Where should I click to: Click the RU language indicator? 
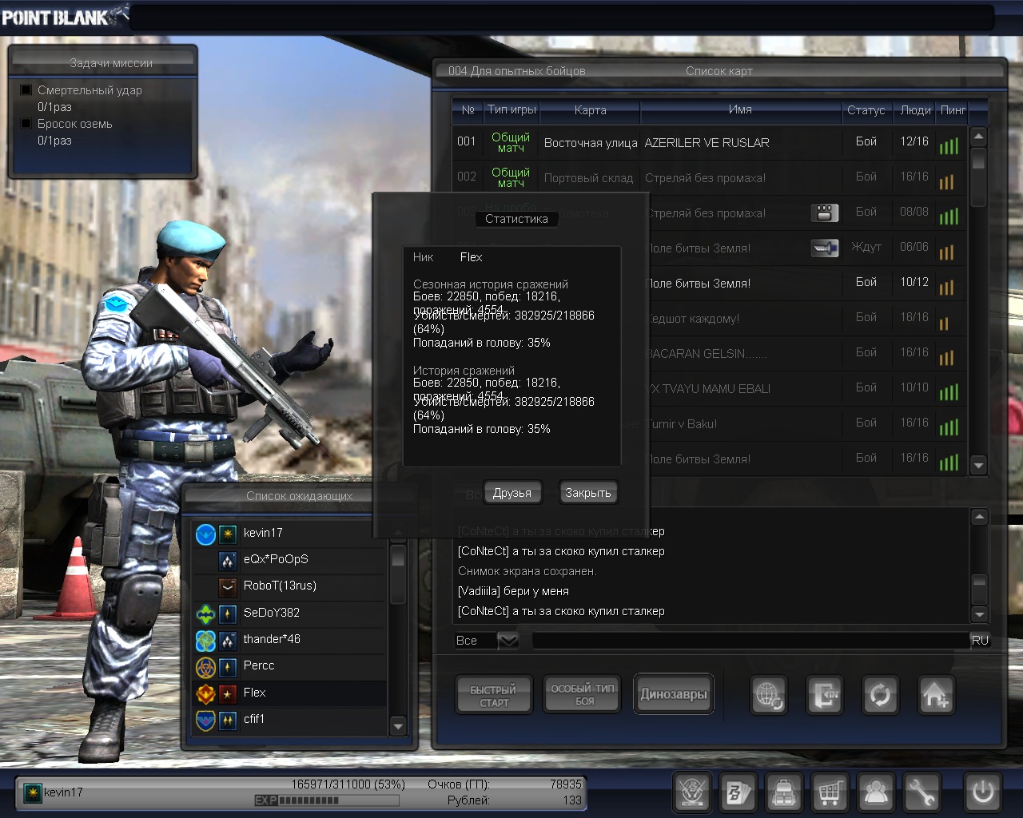click(980, 640)
